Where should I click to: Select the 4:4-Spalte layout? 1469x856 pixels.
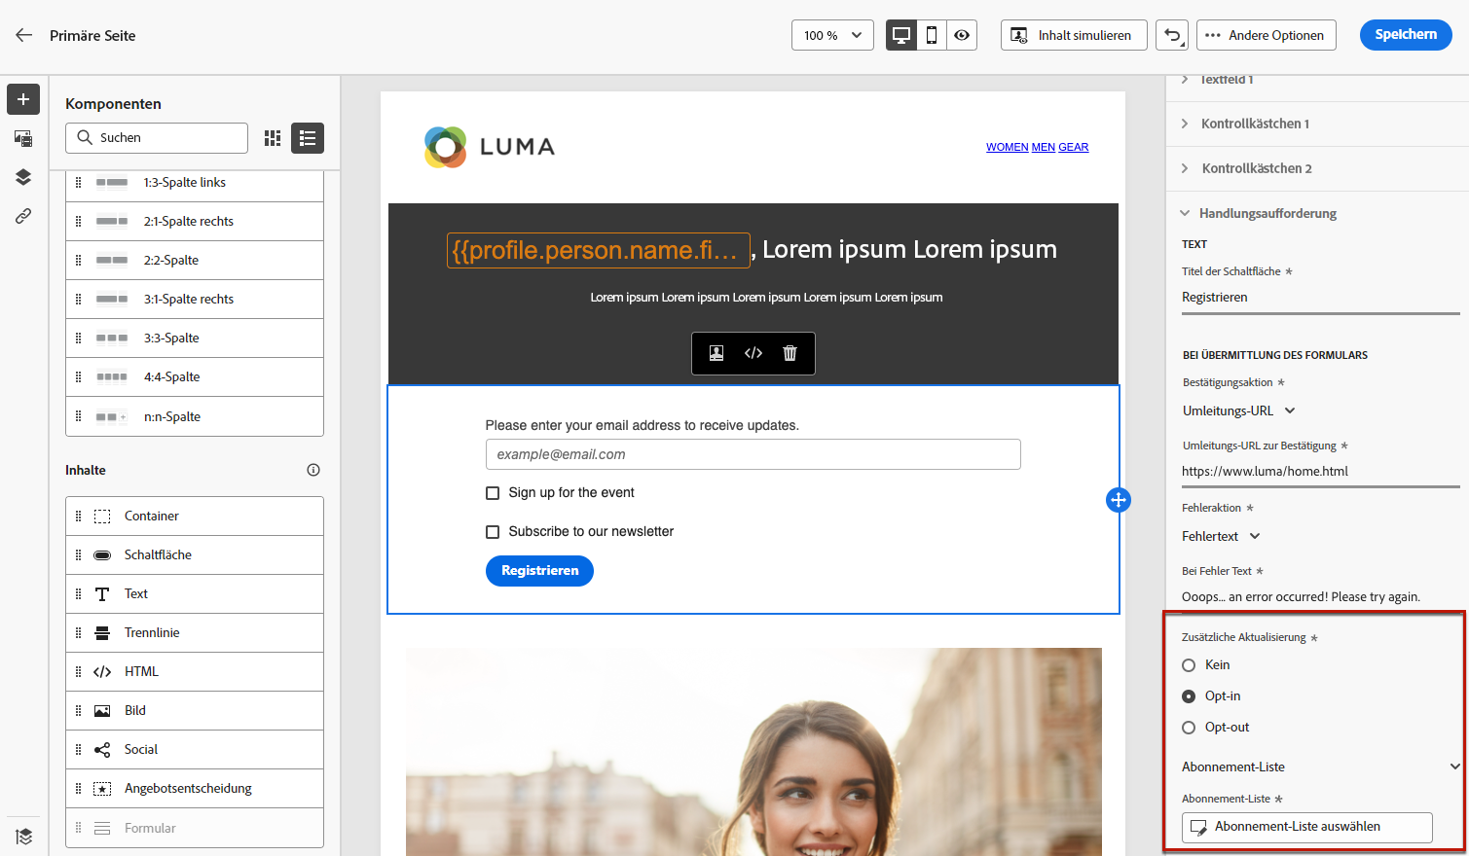pyautogui.click(x=195, y=377)
